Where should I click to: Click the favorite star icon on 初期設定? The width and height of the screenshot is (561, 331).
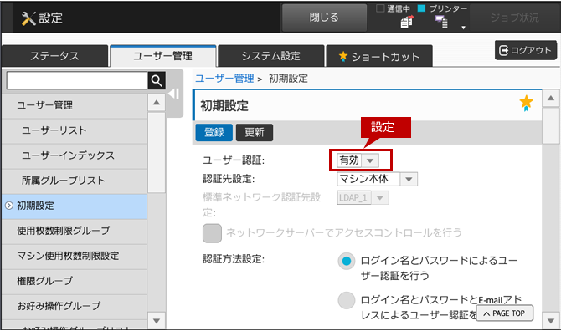tap(526, 104)
